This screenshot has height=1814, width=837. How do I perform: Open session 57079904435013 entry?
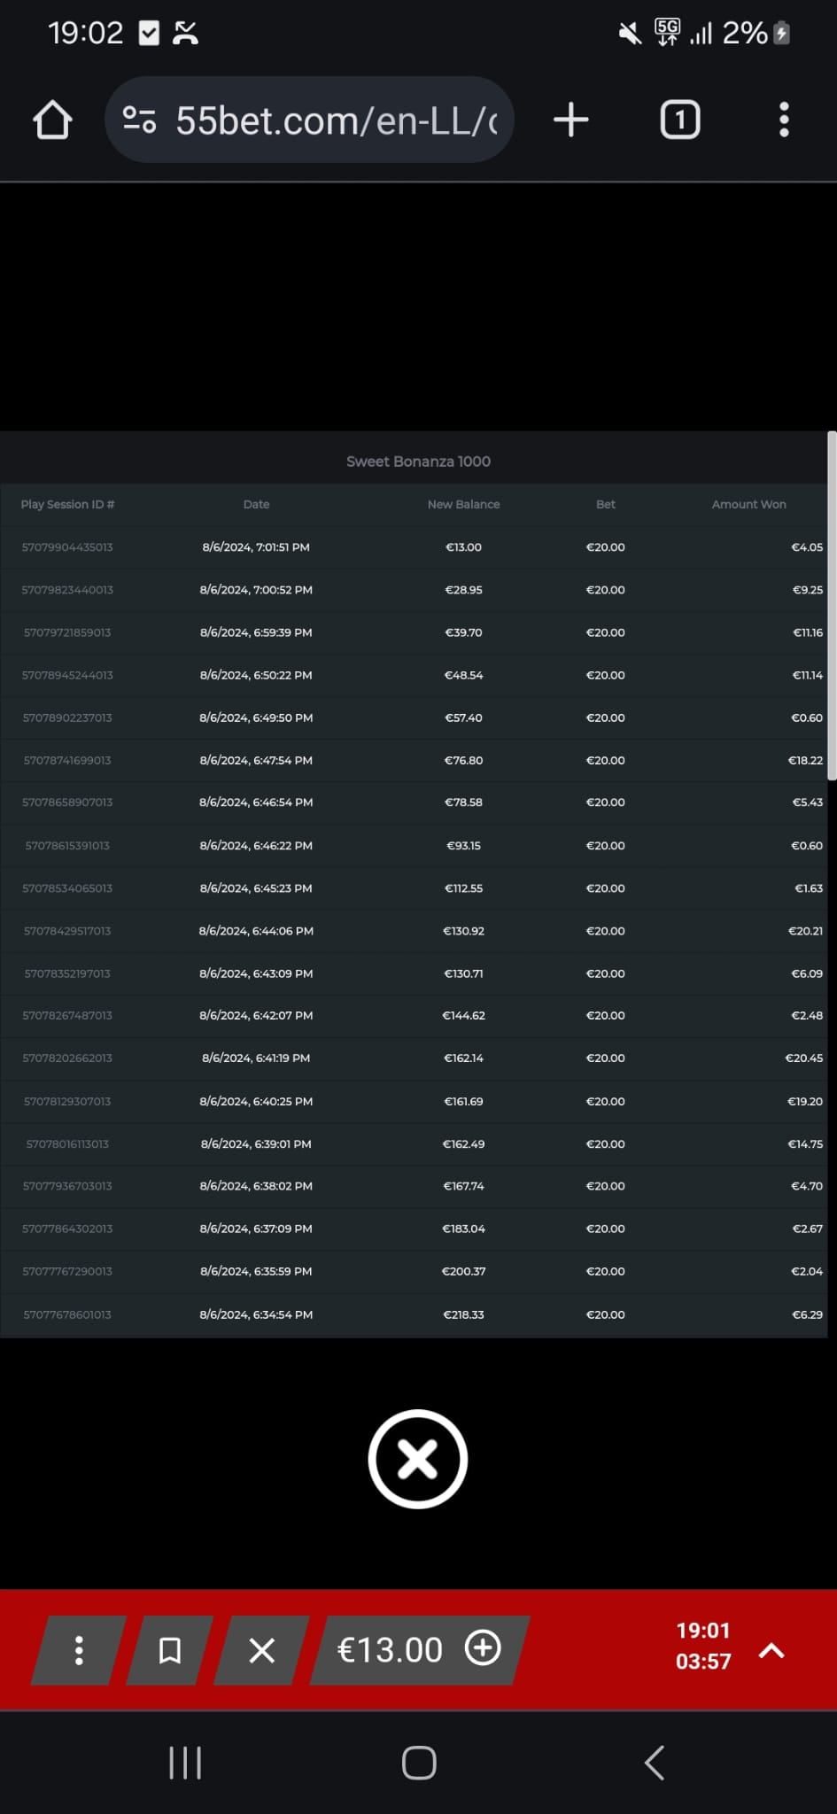click(x=67, y=547)
